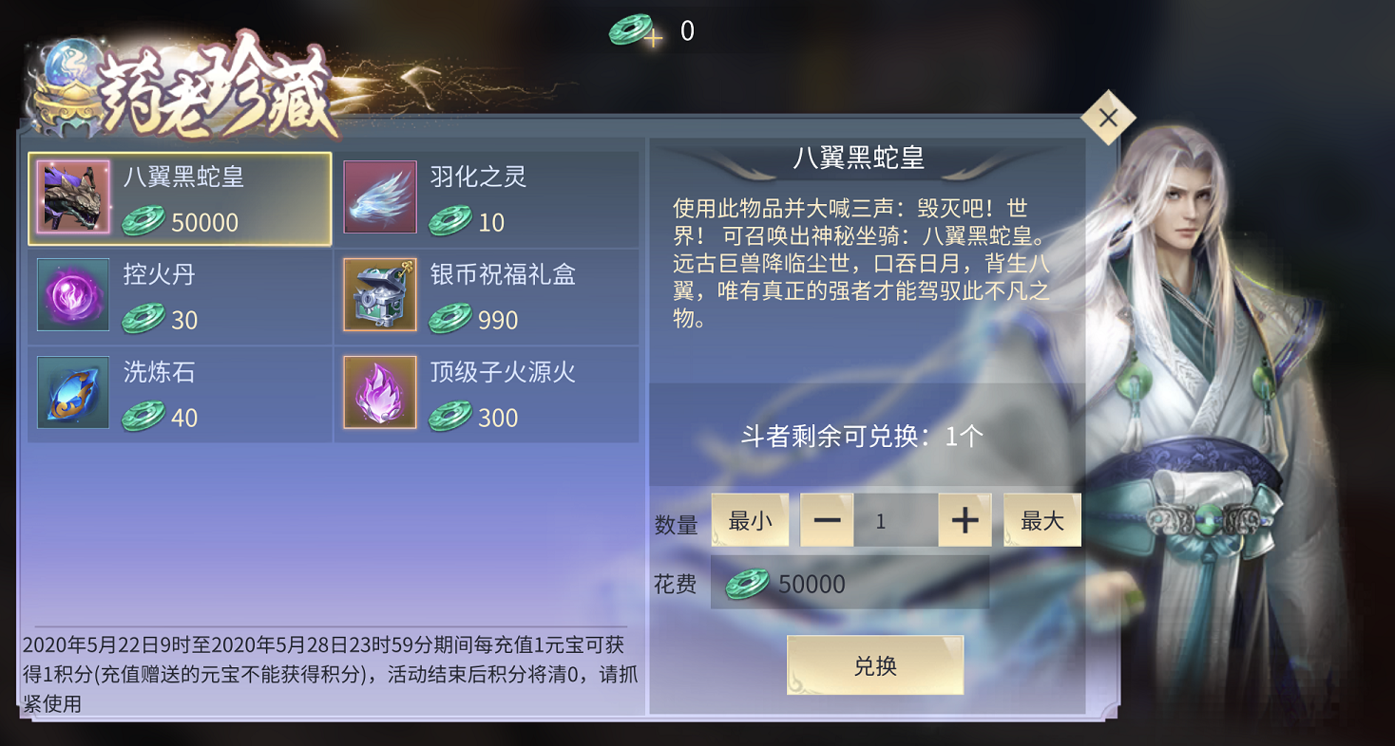Select the 顶级子火源火 flame icon
Image resolution: width=1395 pixels, height=746 pixels.
380,393
